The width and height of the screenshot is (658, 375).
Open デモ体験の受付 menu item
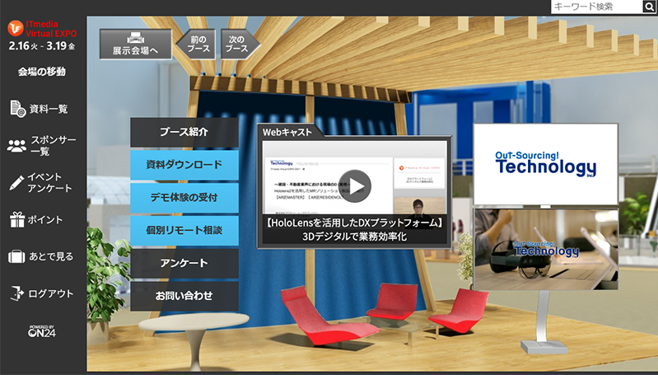click(x=184, y=197)
